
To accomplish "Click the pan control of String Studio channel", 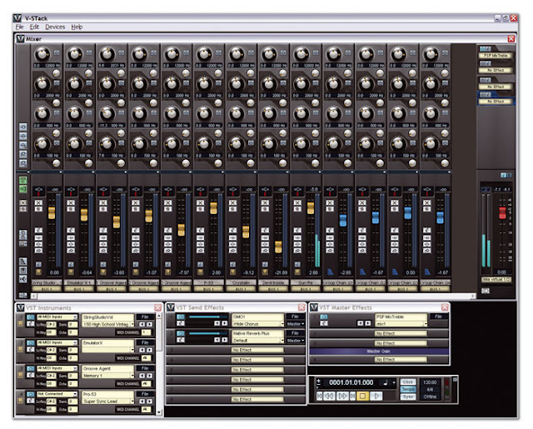I will pyautogui.click(x=38, y=191).
